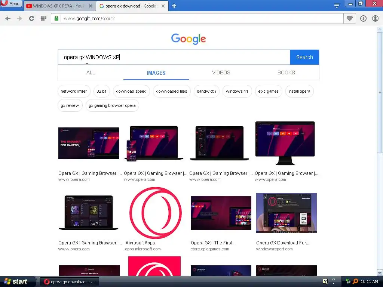
Task: Open the downloads arrow icon
Action: pyautogui.click(x=363, y=19)
